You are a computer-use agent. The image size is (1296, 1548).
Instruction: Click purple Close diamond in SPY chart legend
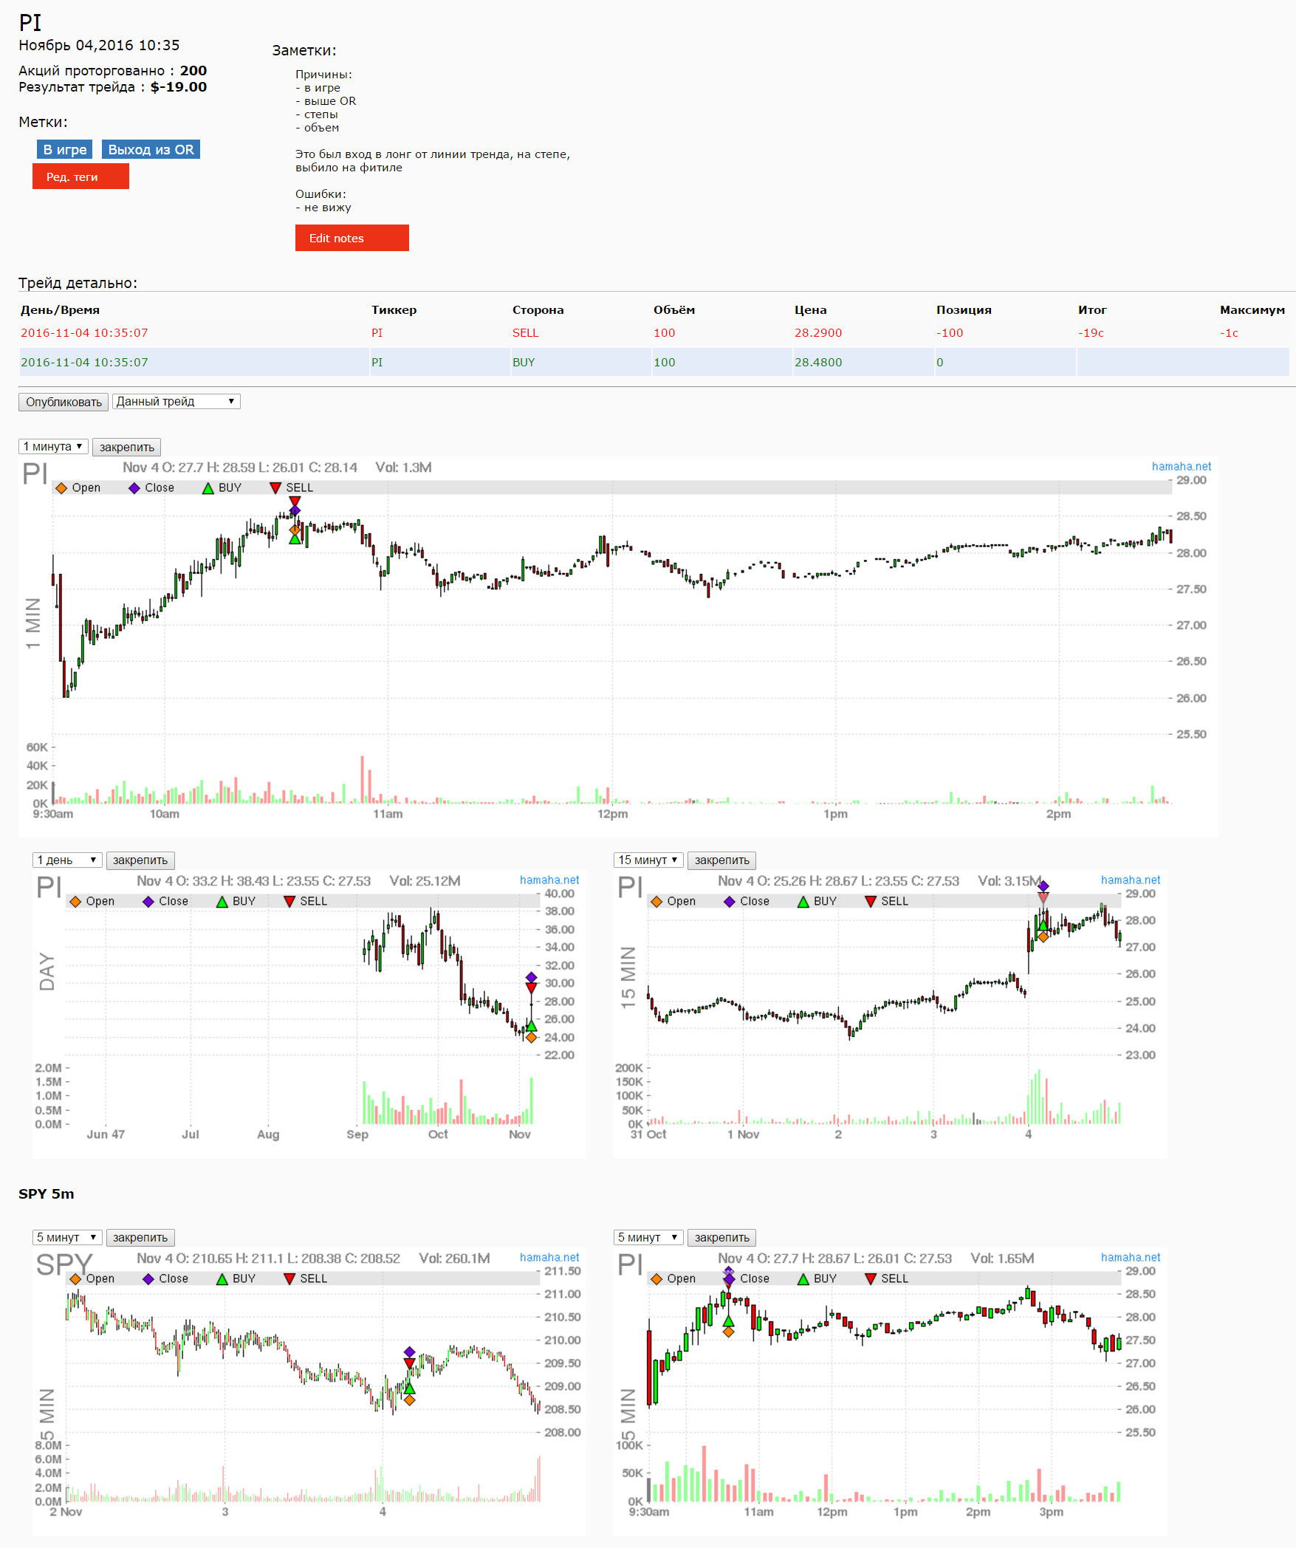[x=148, y=1279]
